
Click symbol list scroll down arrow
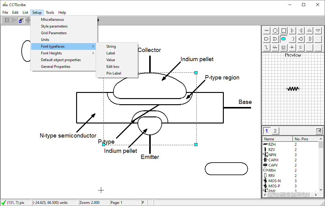(x=321, y=189)
